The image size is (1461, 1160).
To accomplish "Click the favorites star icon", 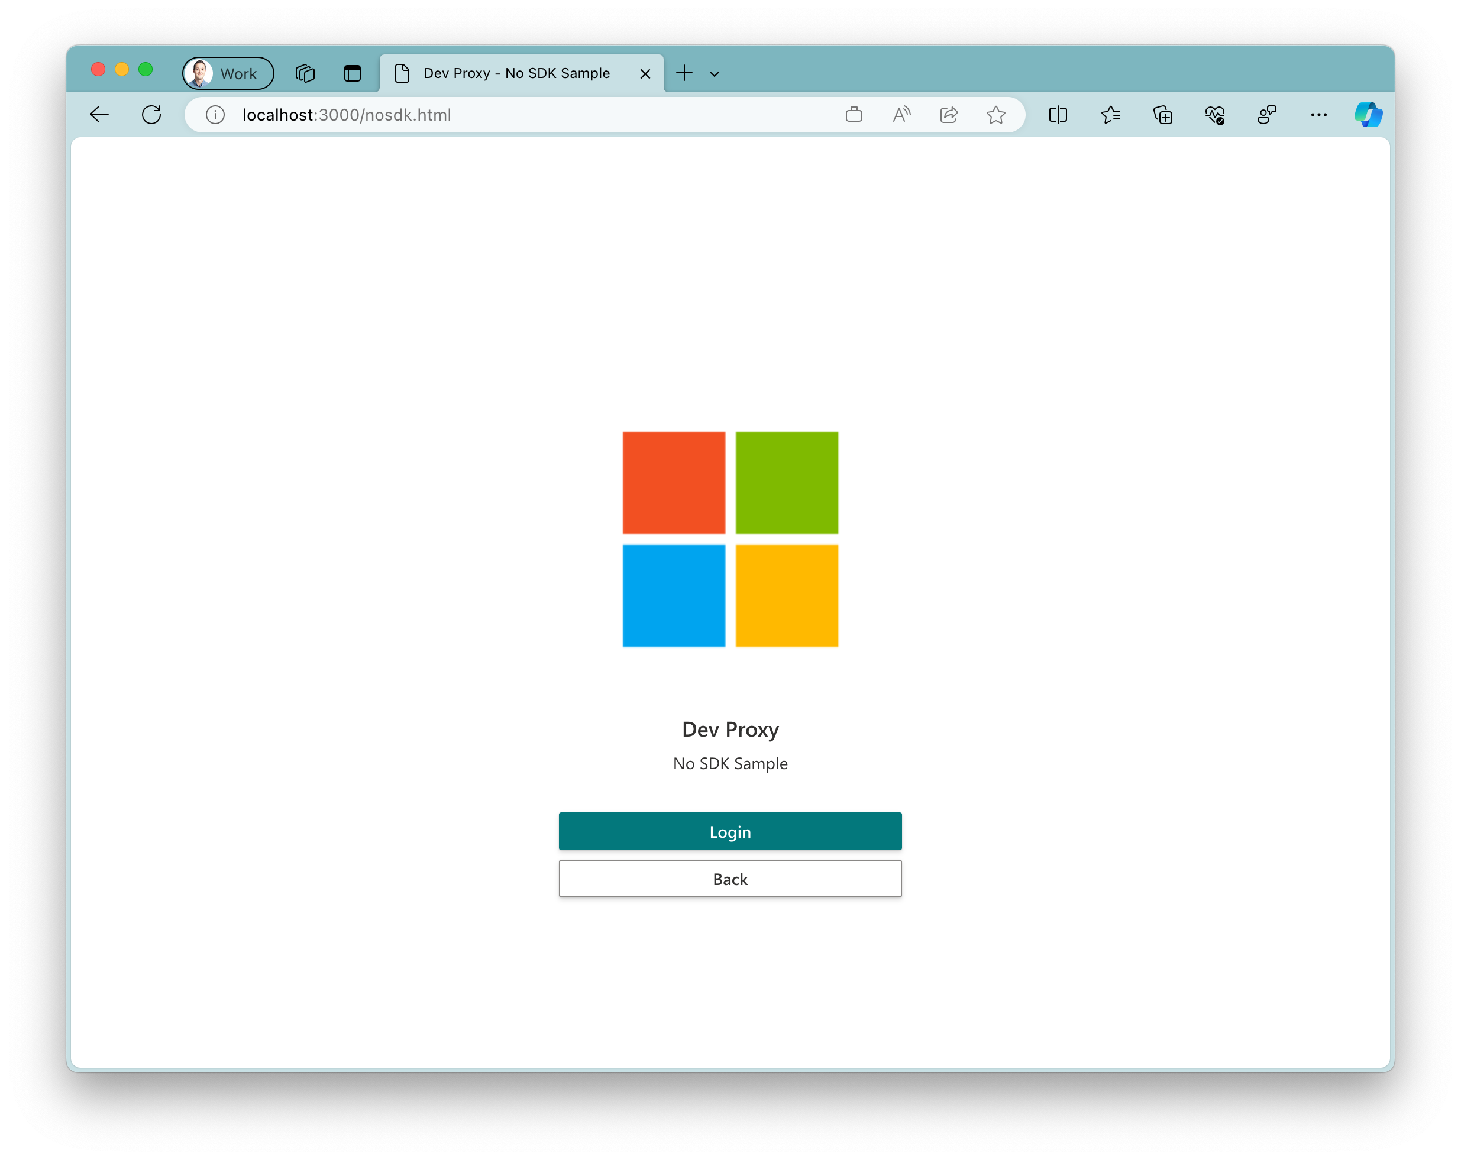I will click(x=996, y=115).
